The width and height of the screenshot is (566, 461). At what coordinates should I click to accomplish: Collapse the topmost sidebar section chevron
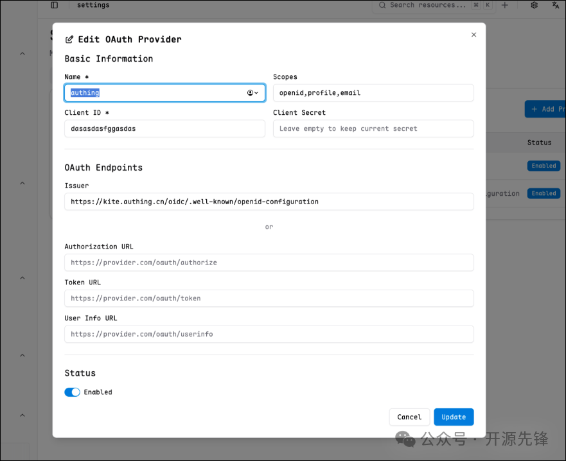(22, 54)
